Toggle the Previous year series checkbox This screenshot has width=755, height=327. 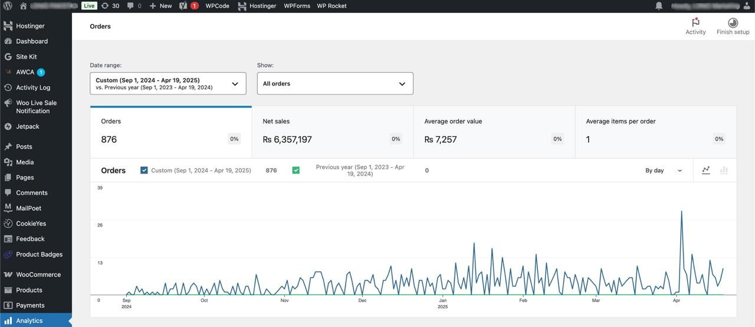click(x=296, y=170)
